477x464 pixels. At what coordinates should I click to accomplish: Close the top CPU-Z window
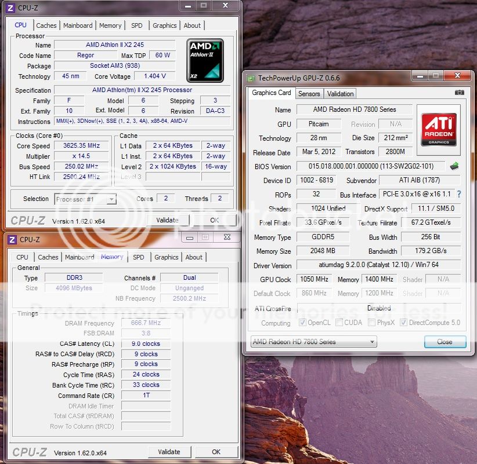(x=225, y=5)
